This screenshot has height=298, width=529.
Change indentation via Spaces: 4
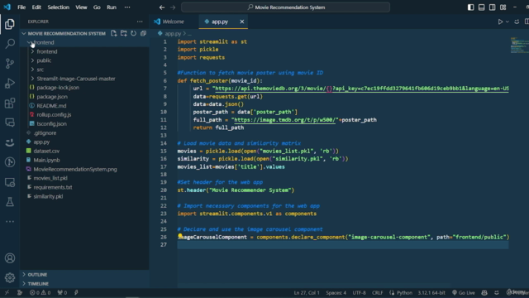(336, 292)
